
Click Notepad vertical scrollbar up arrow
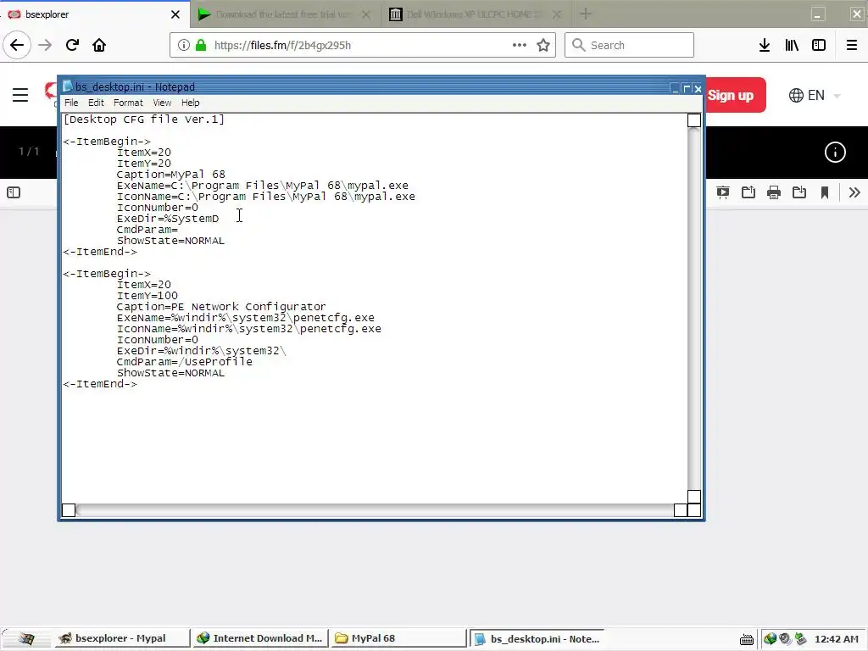pyautogui.click(x=693, y=120)
